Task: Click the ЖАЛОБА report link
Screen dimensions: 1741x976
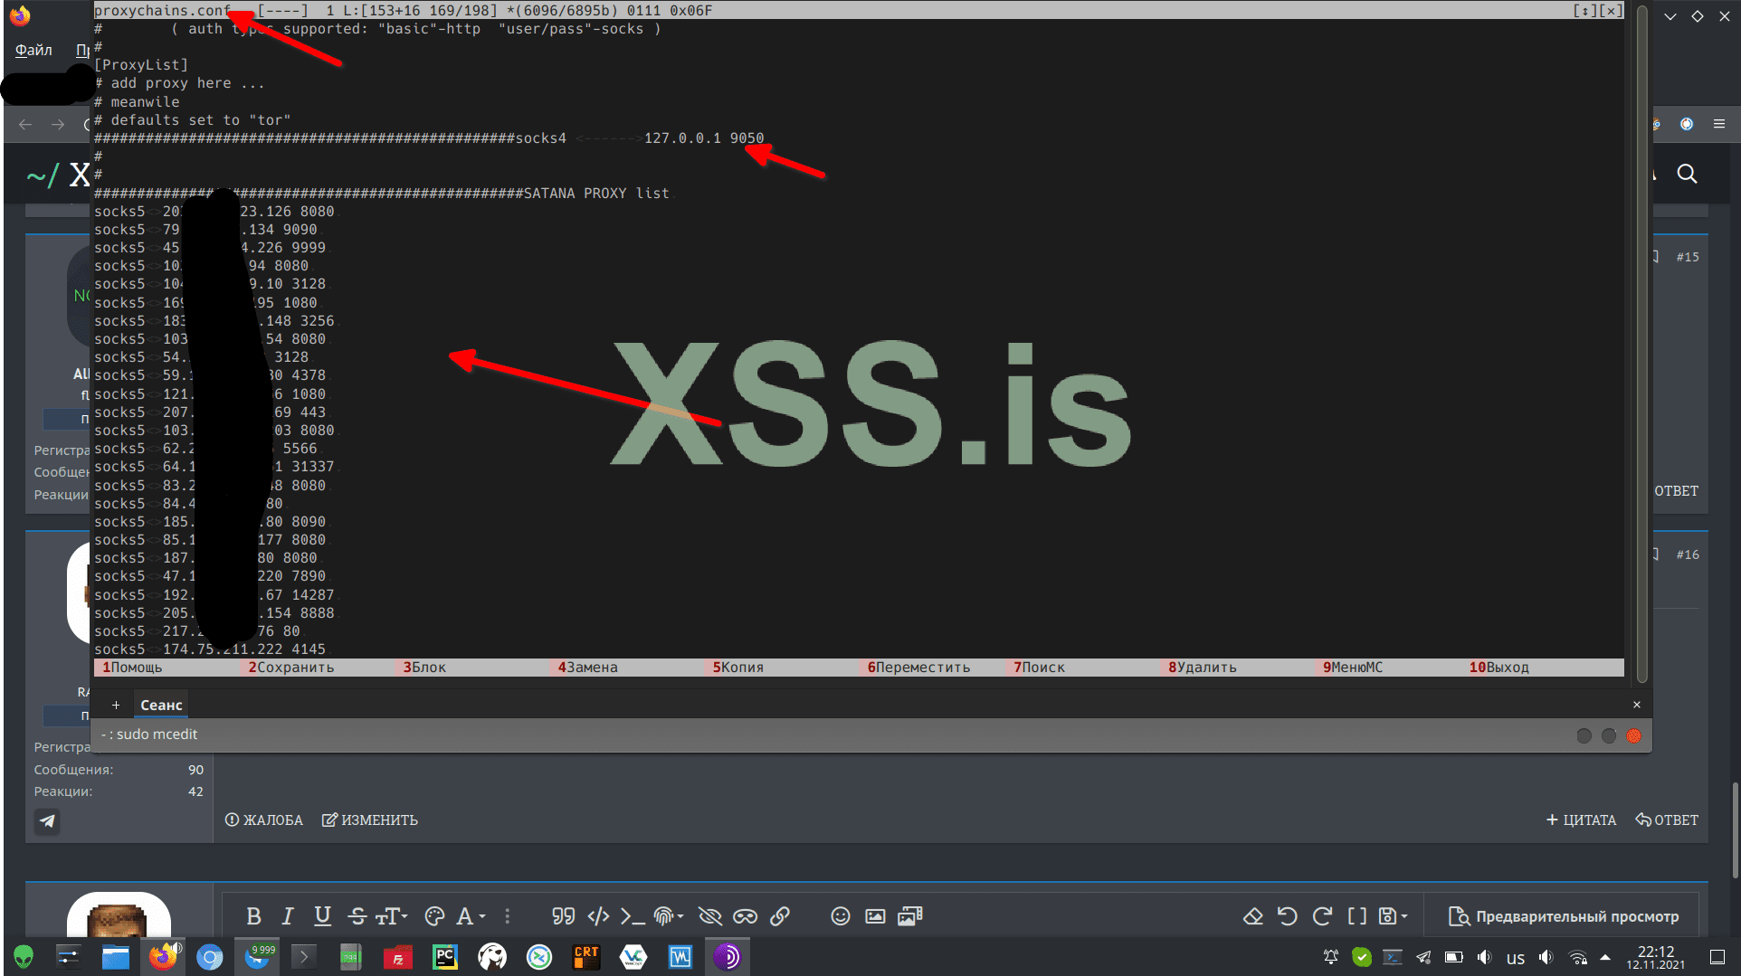Action: pos(264,820)
